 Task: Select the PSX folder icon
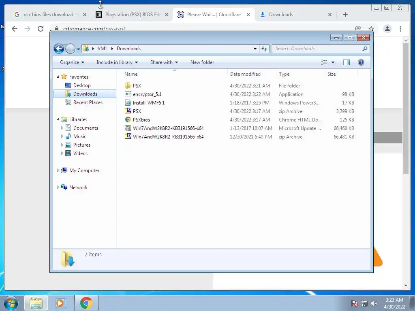[x=128, y=85]
